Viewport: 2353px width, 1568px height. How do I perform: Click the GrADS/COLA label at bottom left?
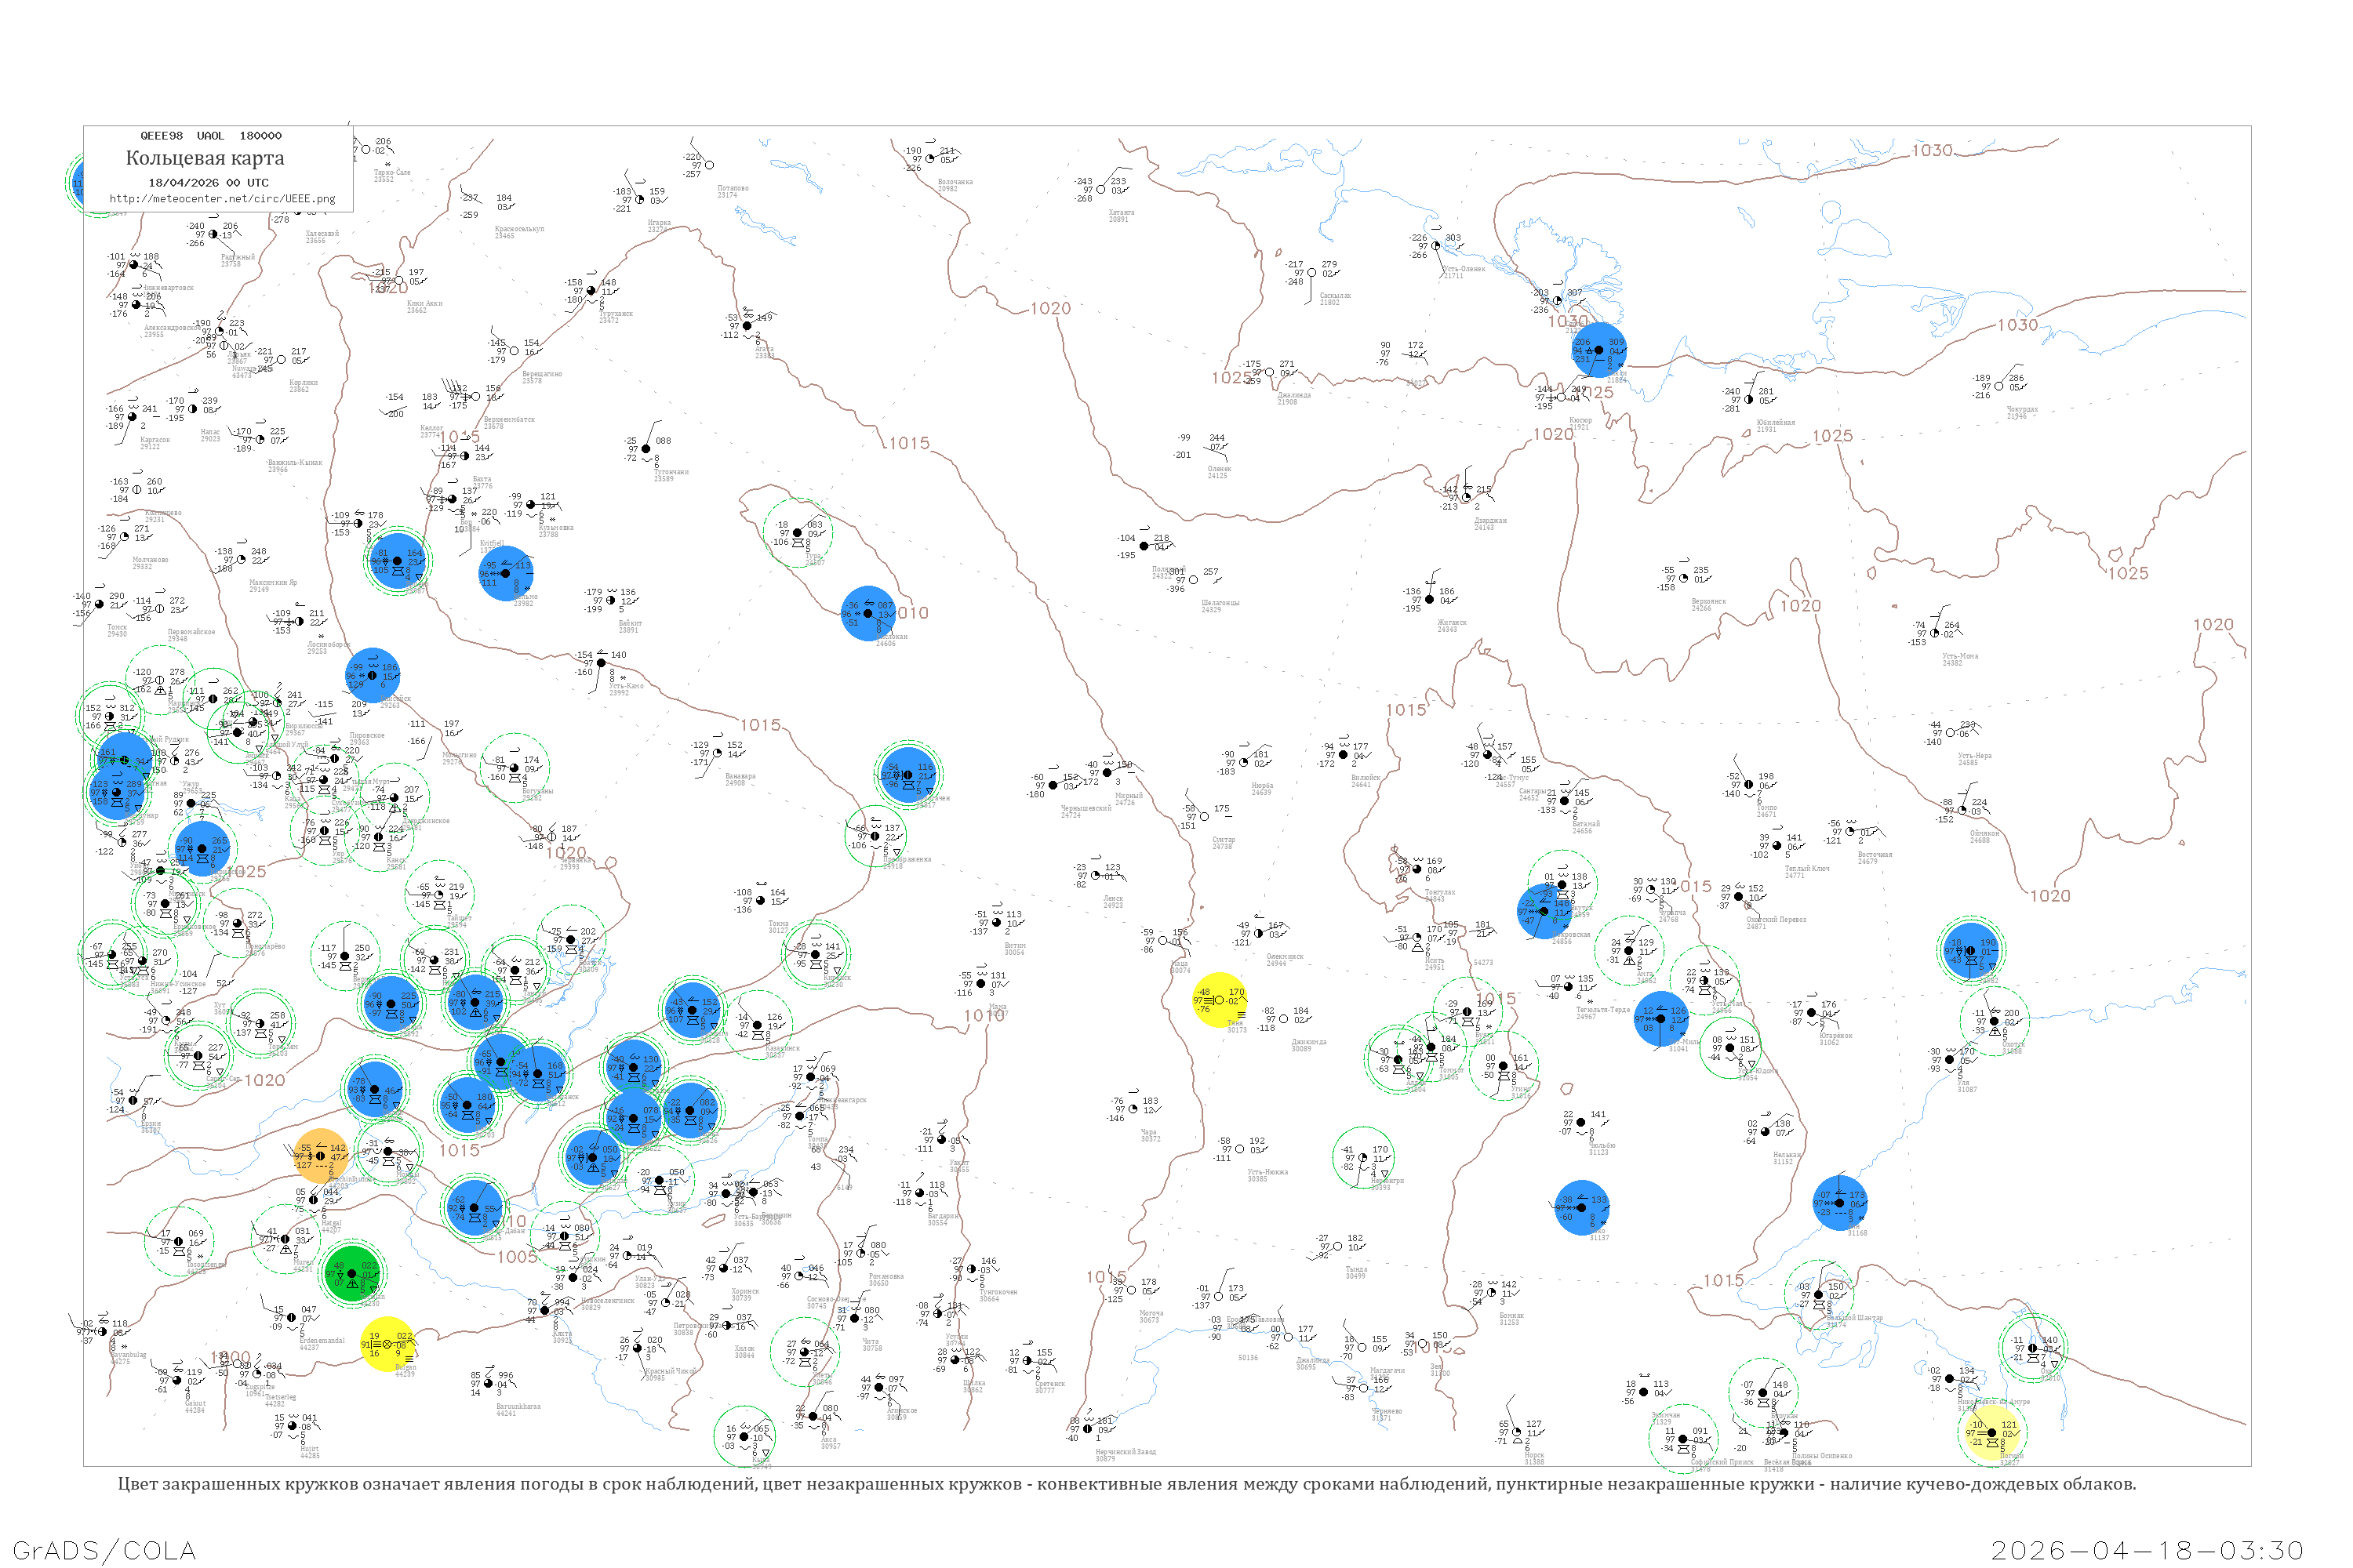tap(104, 1550)
